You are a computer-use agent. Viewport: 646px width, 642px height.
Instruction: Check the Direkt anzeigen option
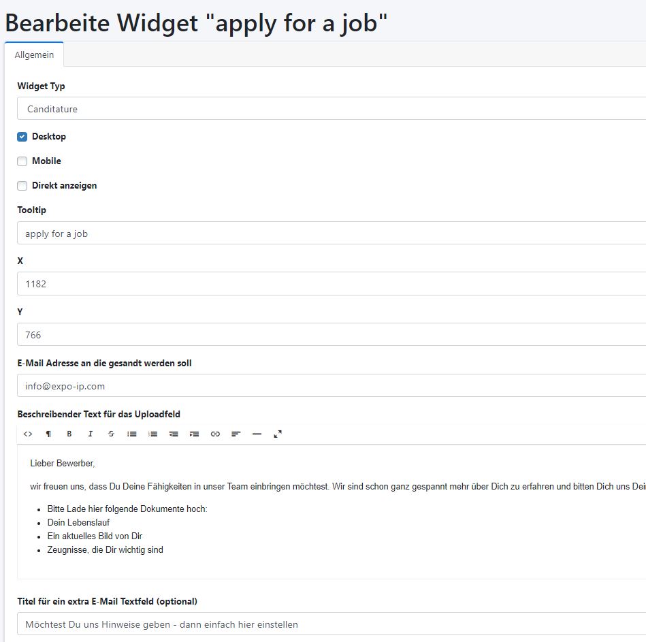(x=22, y=186)
